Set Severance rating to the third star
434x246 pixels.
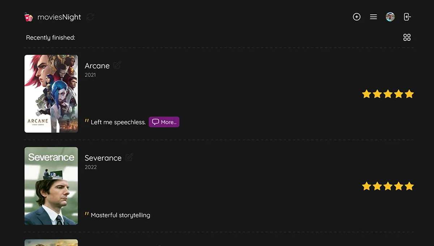click(388, 186)
